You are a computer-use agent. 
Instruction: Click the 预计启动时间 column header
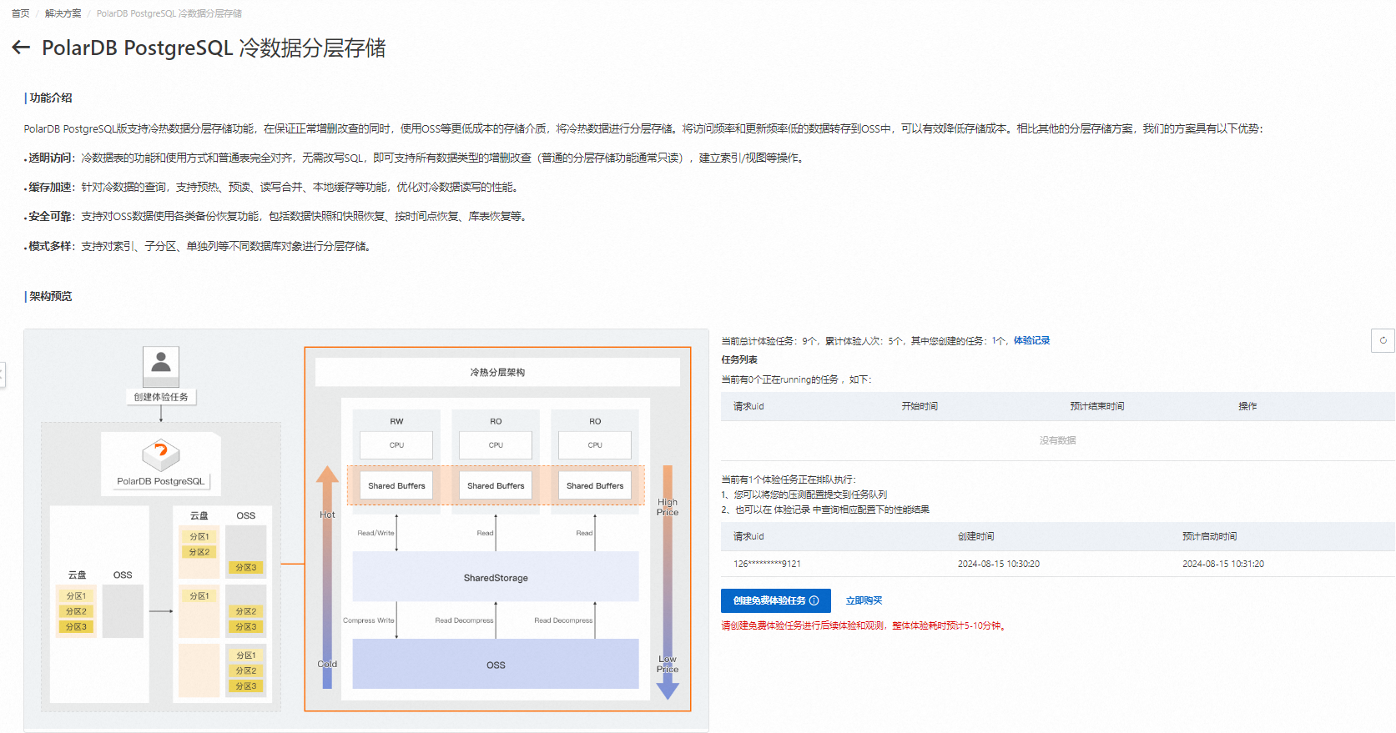click(1209, 536)
